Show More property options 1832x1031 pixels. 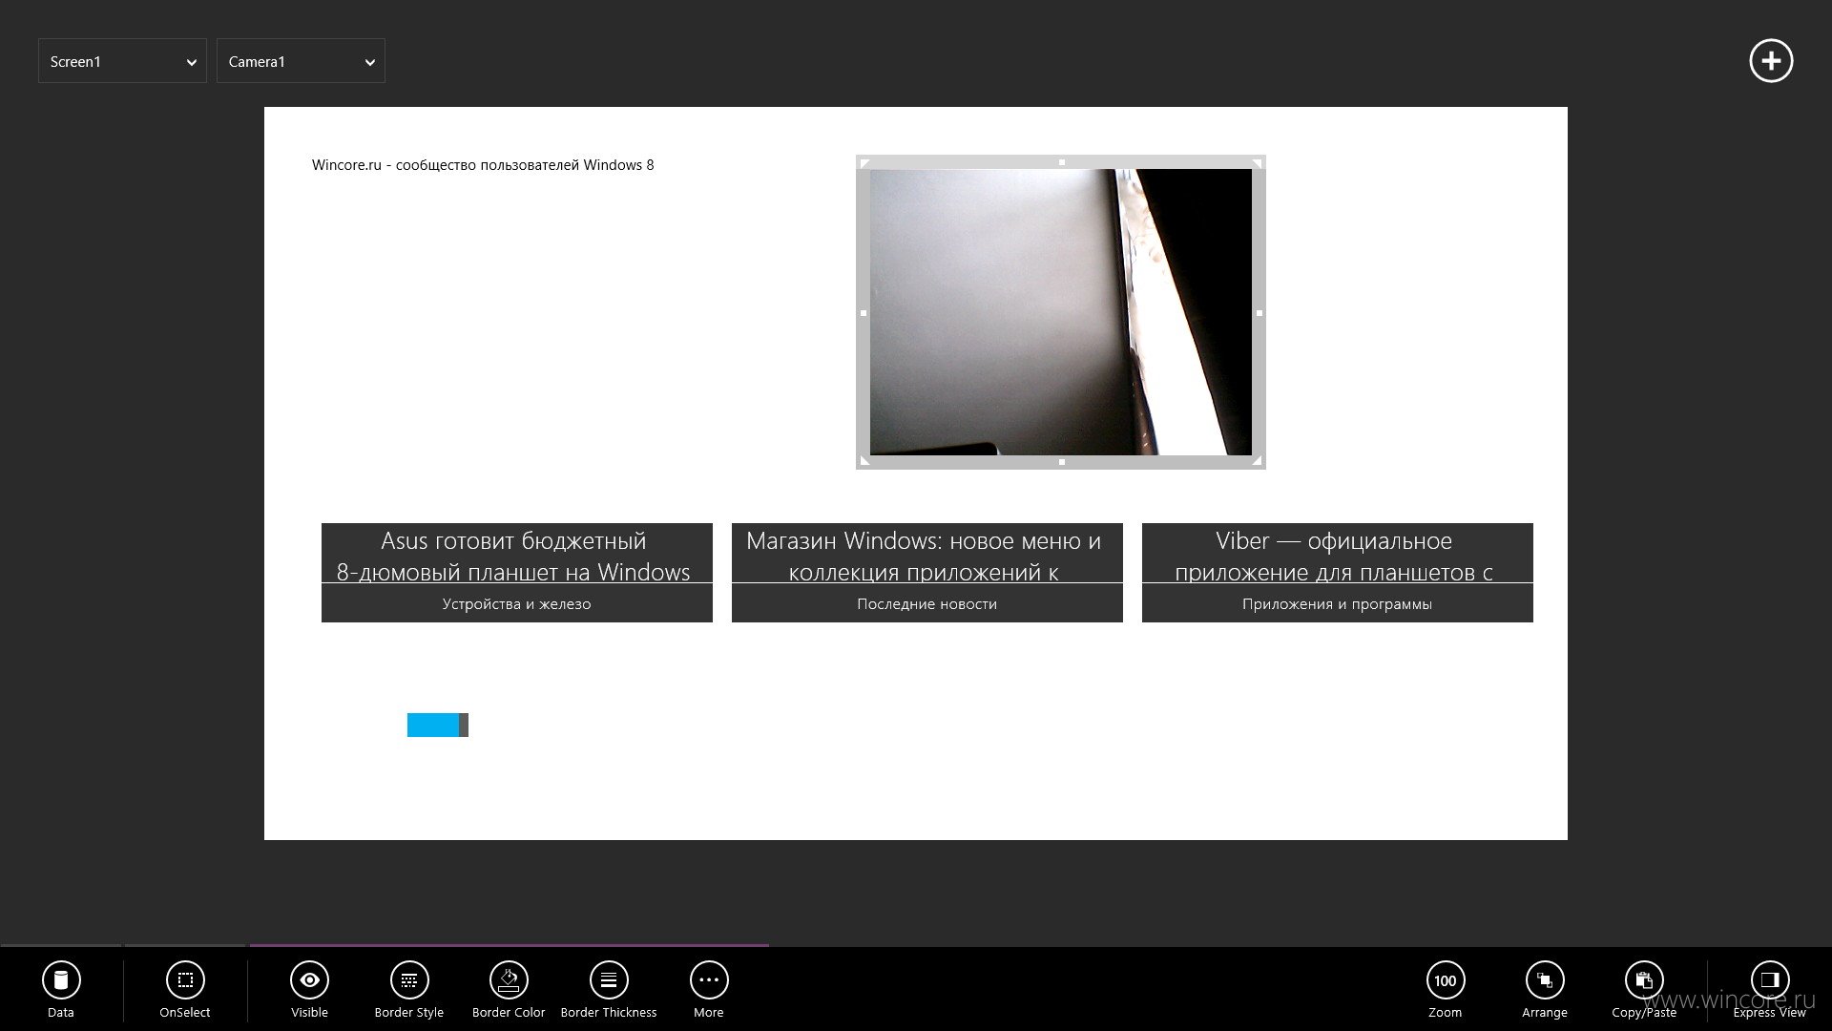pyautogui.click(x=709, y=990)
